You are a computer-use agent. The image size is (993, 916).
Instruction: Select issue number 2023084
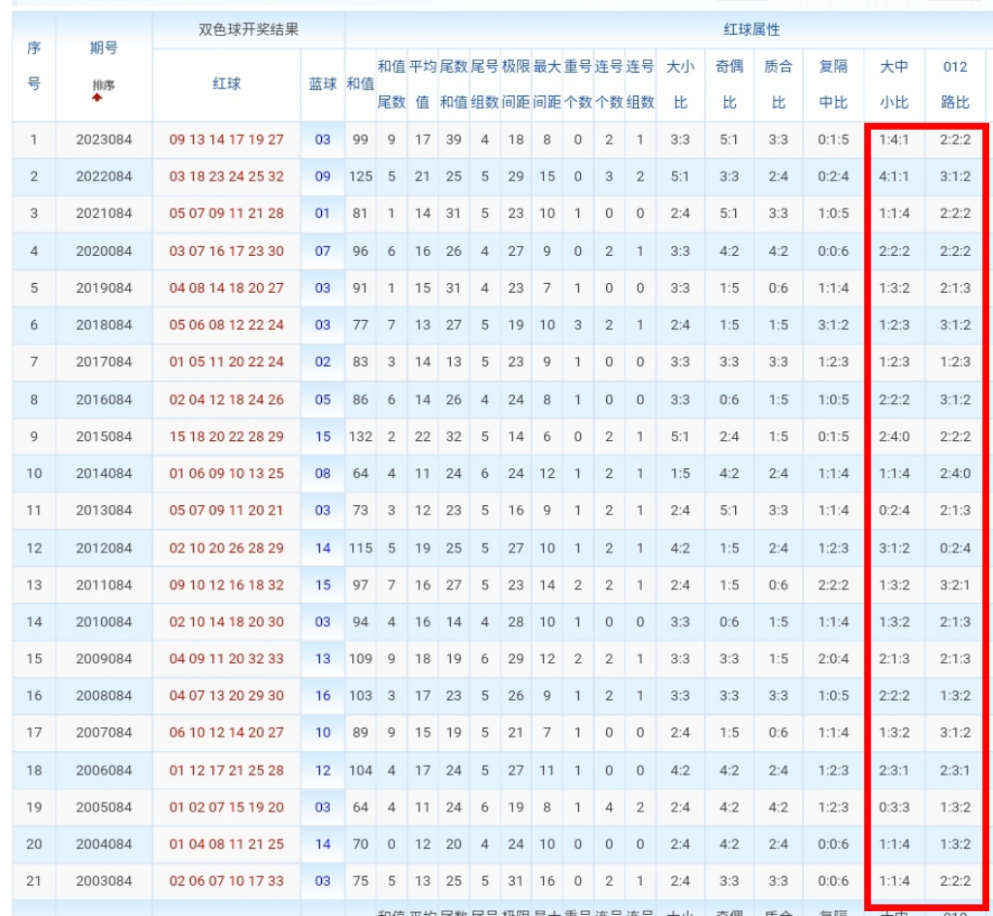(x=104, y=140)
